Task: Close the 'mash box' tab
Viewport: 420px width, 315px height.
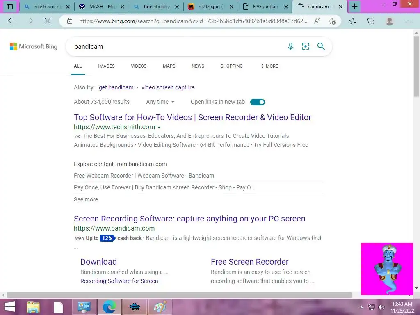Action: [68, 7]
